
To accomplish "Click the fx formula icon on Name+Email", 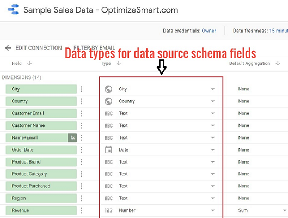I will [72, 137].
